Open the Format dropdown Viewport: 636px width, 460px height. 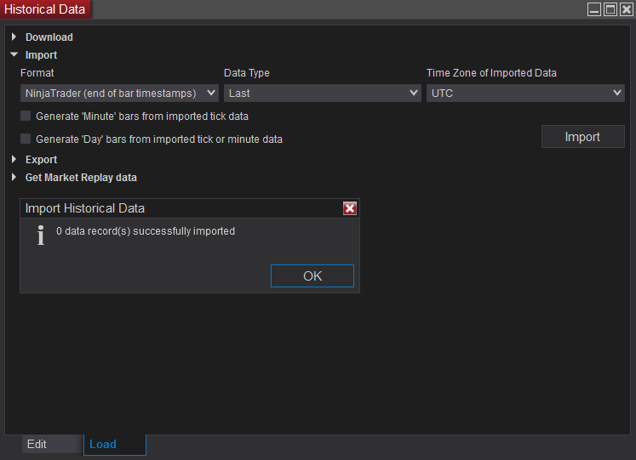[119, 94]
